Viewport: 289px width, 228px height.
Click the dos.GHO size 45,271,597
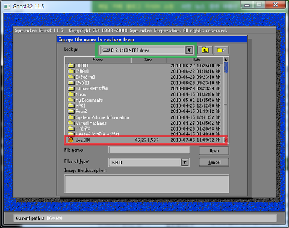point(147,140)
